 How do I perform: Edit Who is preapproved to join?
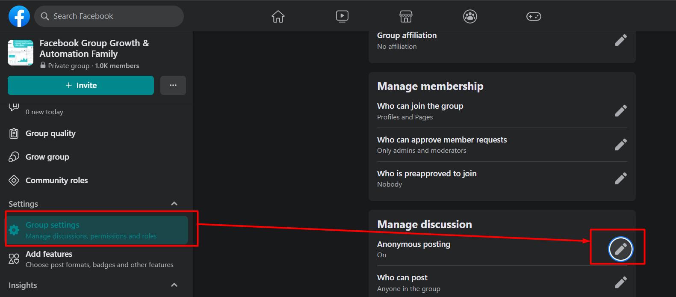pos(621,178)
